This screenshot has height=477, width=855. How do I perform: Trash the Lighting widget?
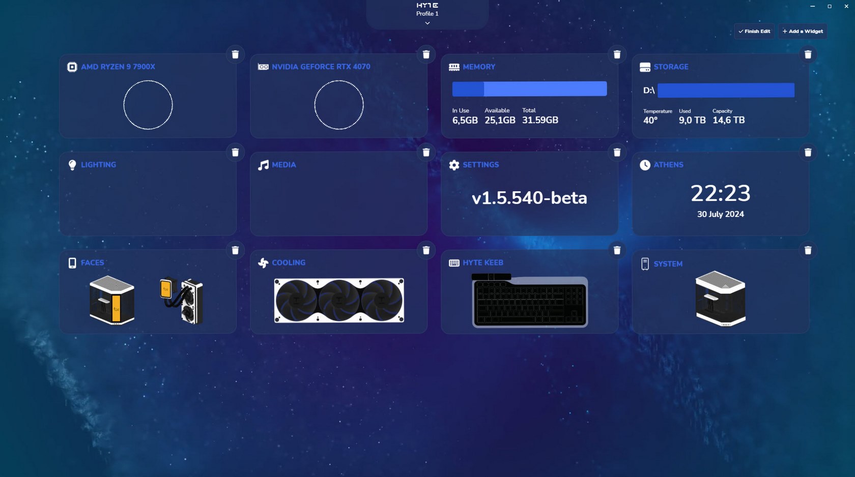pyautogui.click(x=235, y=153)
